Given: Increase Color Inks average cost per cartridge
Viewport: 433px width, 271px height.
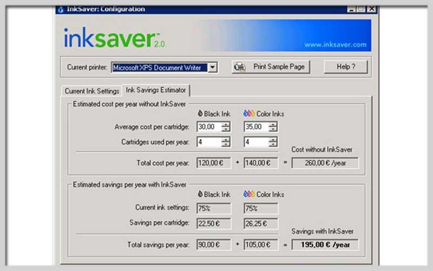Looking at the screenshot, I should tap(273, 124).
